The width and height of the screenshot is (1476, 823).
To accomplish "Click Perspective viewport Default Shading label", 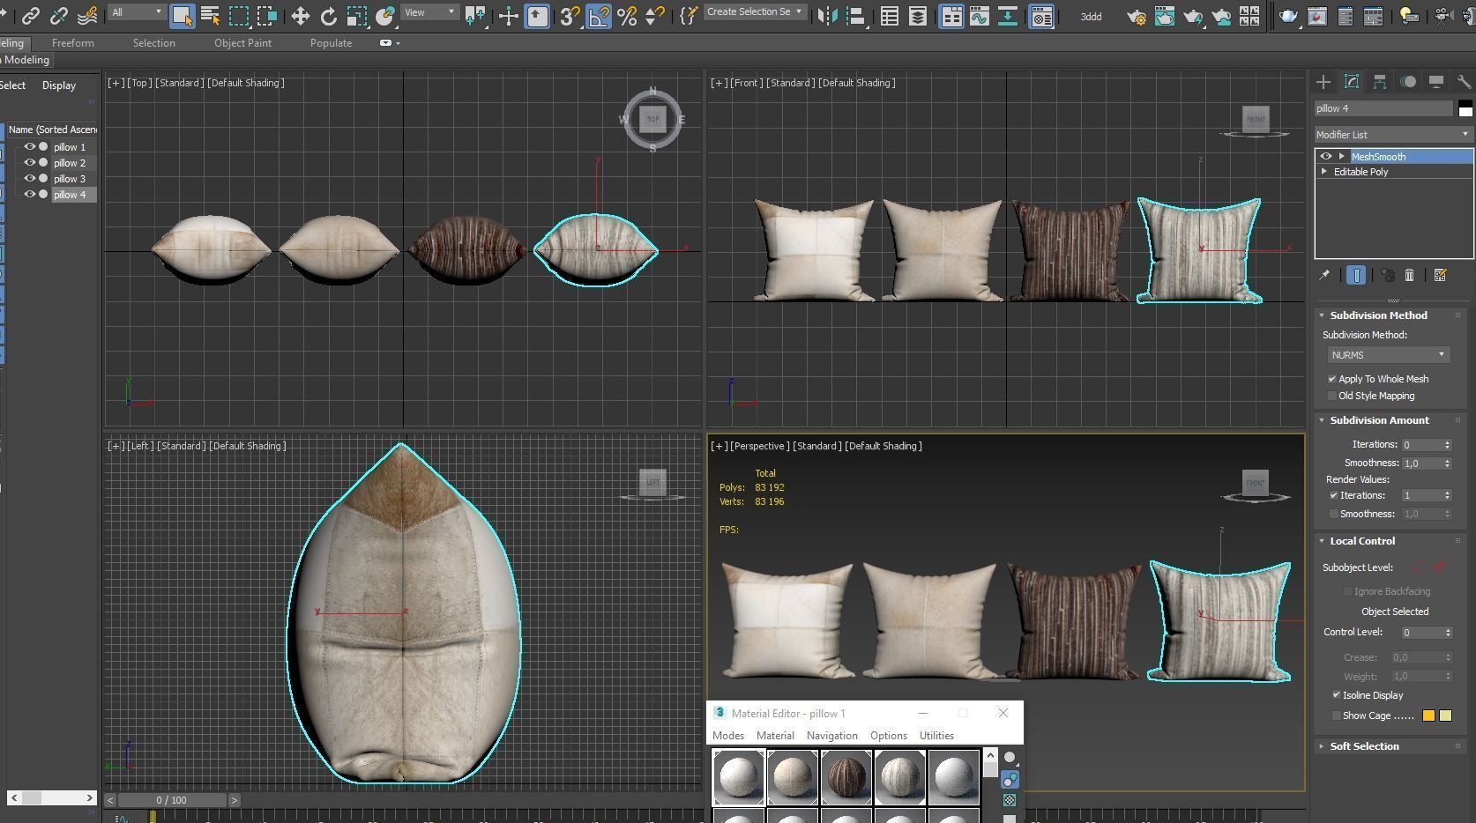I will click(x=883, y=446).
